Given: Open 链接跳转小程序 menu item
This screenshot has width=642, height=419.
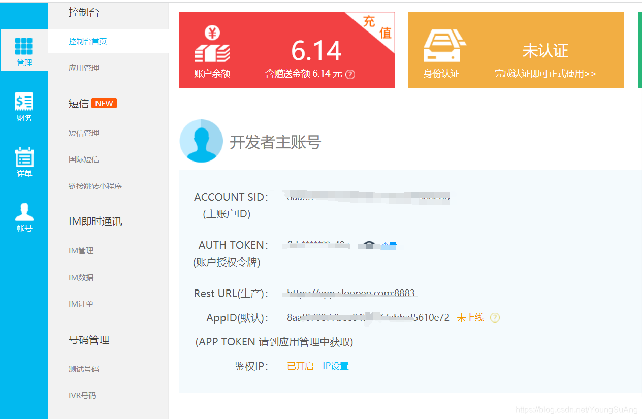Looking at the screenshot, I should (95, 186).
